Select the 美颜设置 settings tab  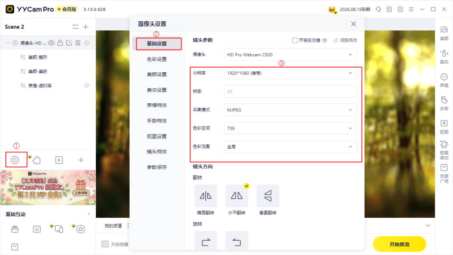(x=157, y=75)
